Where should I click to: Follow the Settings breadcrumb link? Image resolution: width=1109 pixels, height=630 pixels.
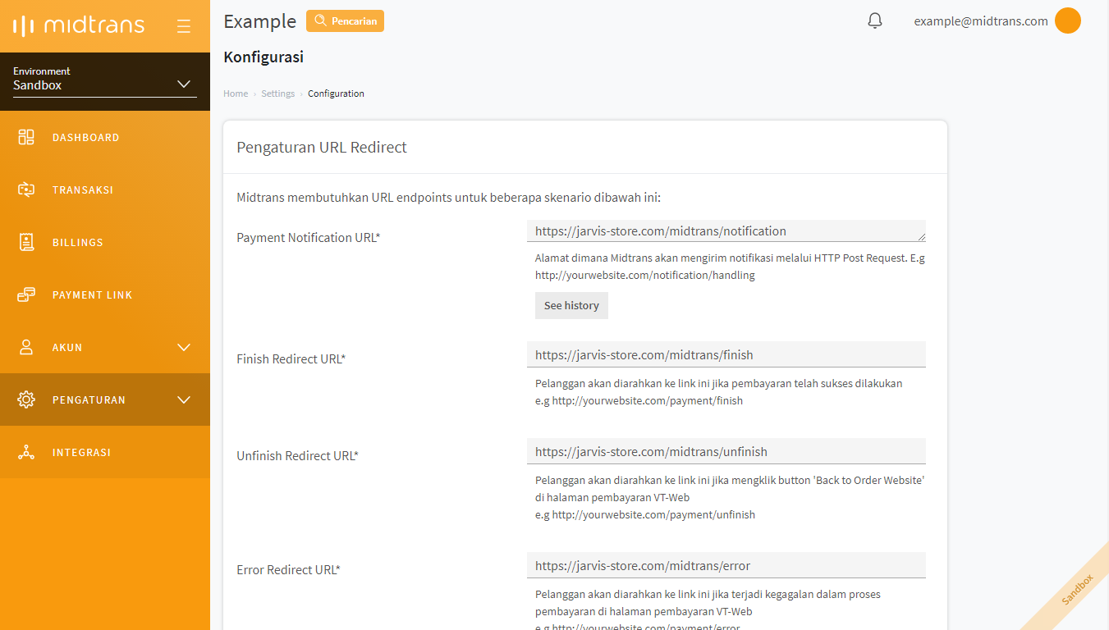277,94
